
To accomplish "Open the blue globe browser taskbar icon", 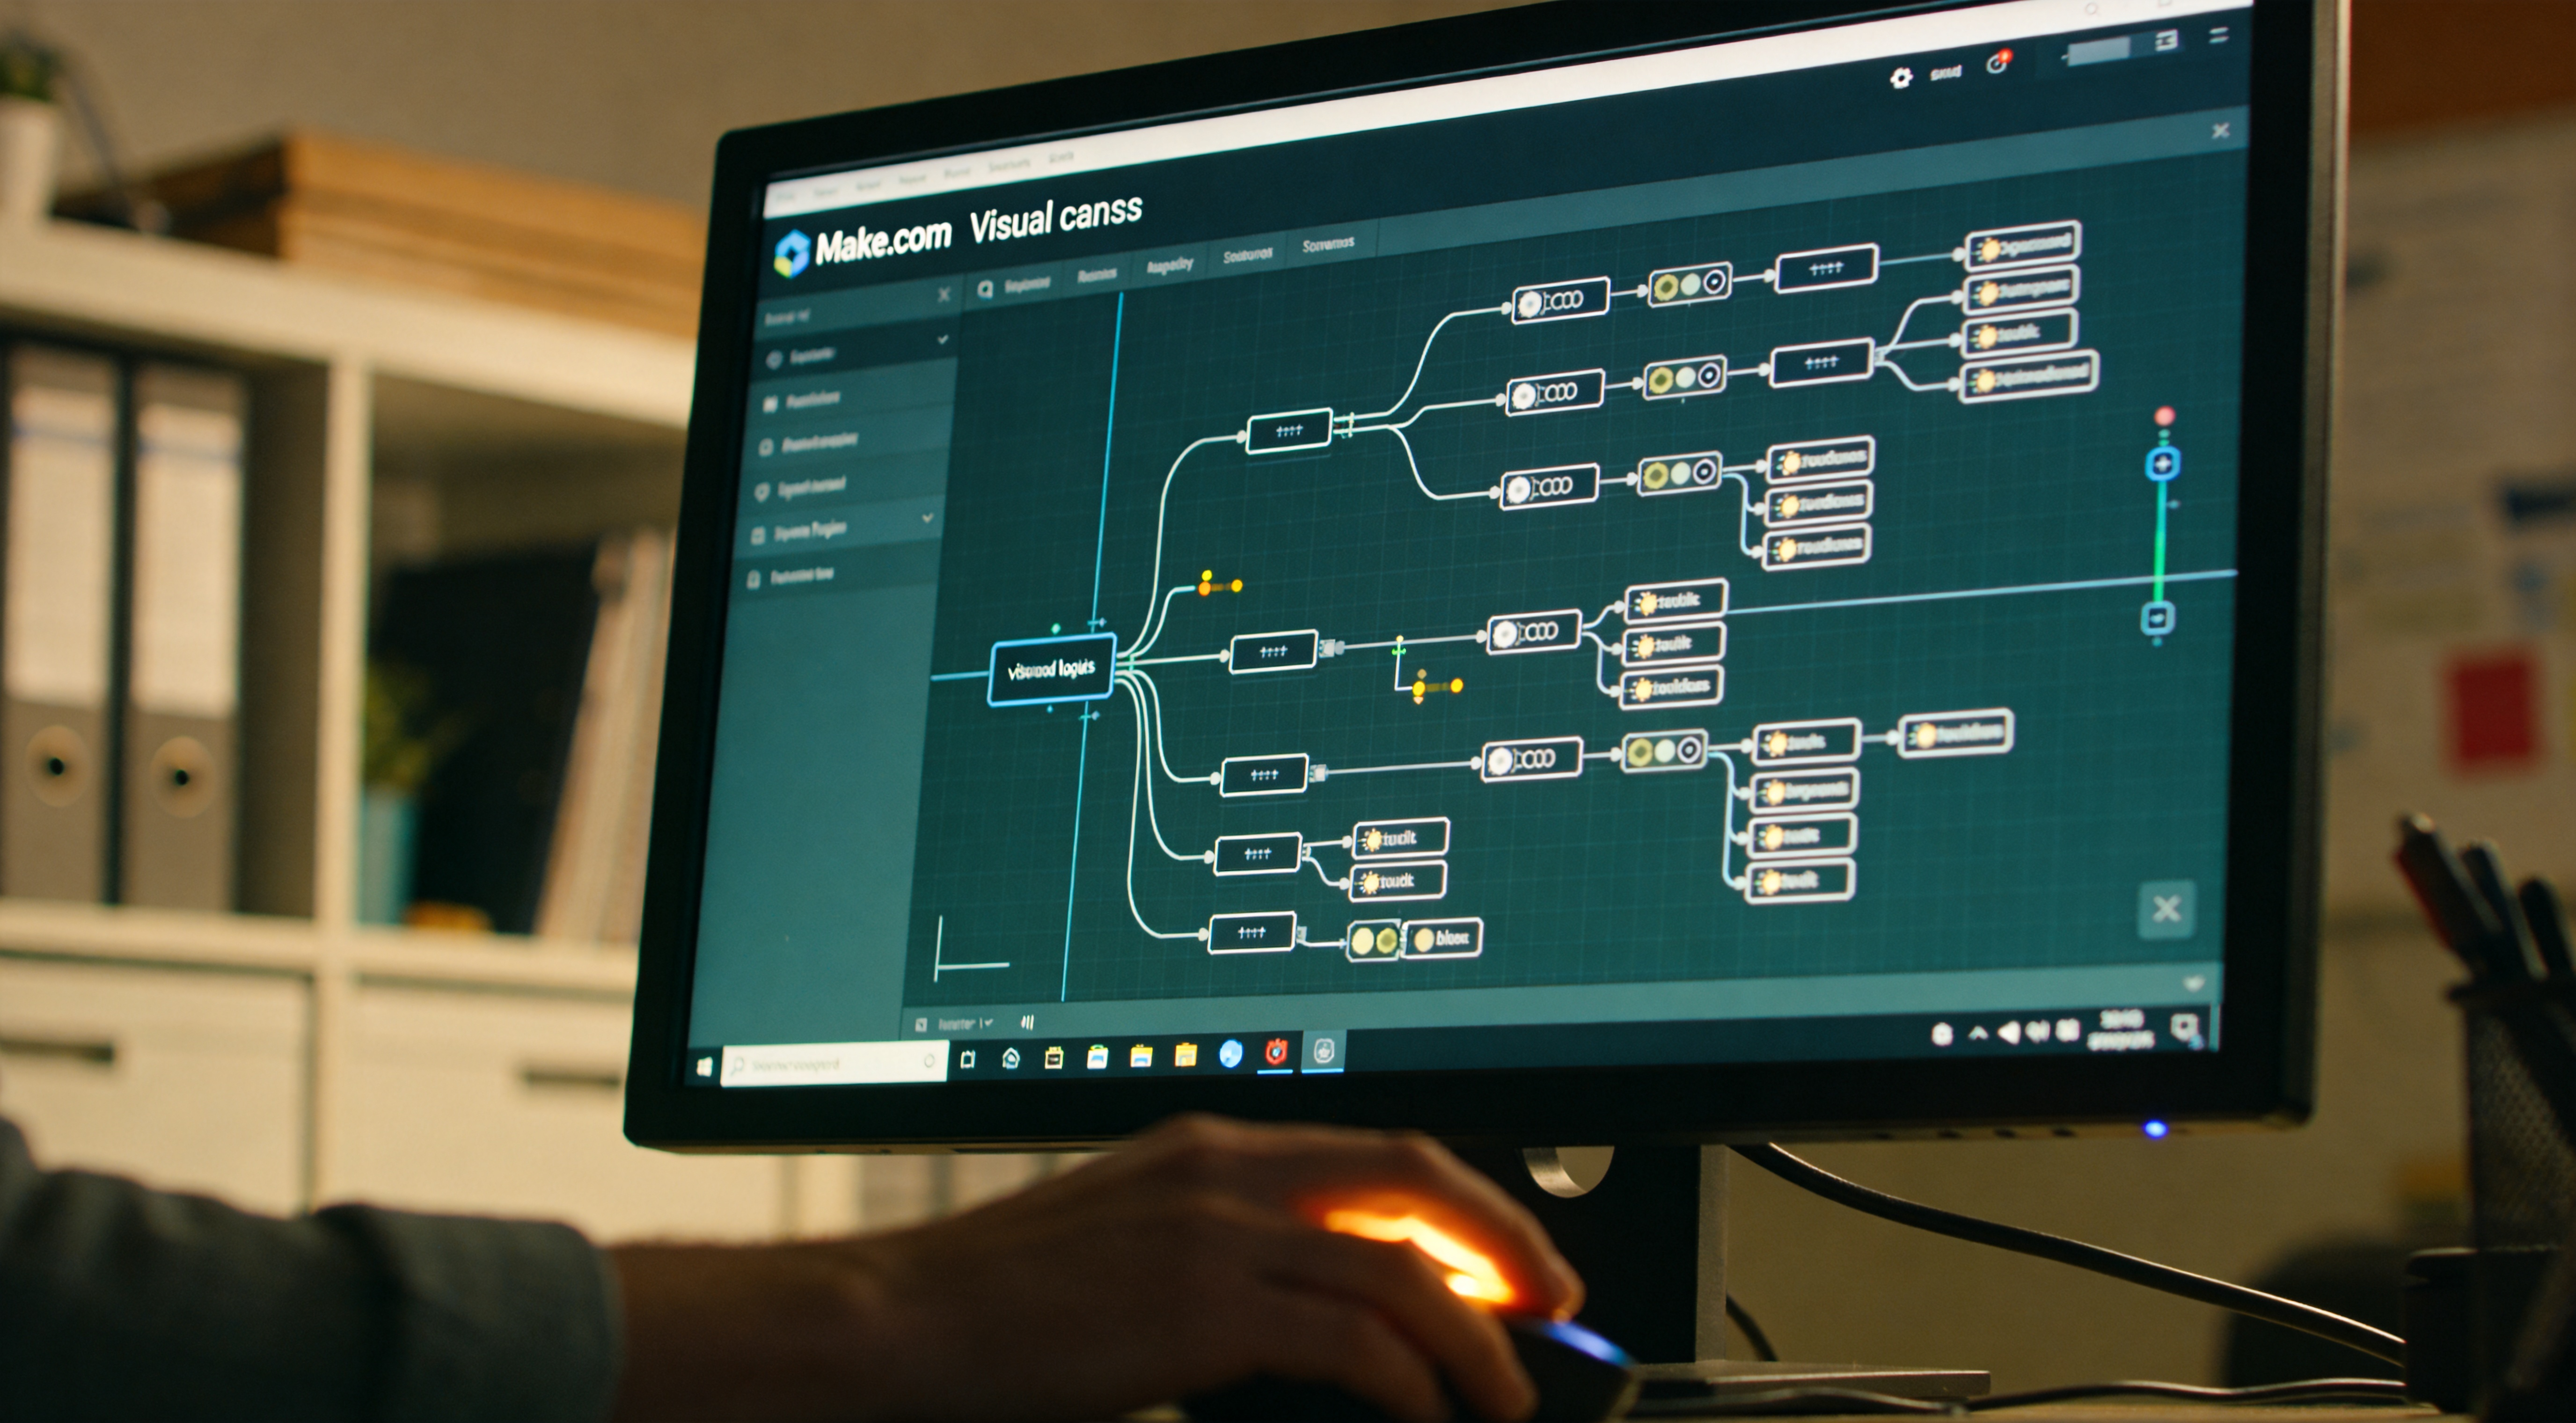I will coord(1231,1053).
